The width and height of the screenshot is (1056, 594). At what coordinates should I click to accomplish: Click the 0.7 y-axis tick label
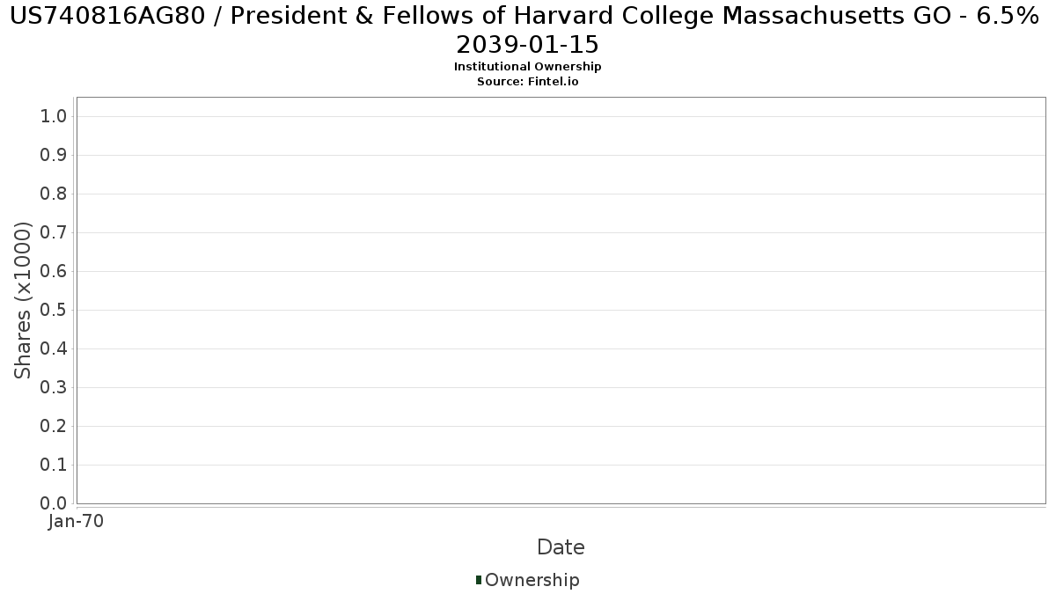click(x=55, y=233)
